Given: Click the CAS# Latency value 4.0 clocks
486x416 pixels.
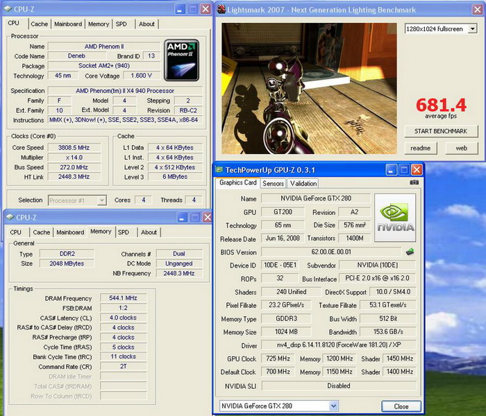Looking at the screenshot, I should pos(123,318).
